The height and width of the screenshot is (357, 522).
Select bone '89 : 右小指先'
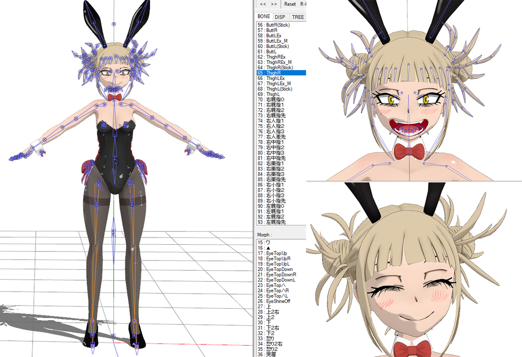coord(282,201)
